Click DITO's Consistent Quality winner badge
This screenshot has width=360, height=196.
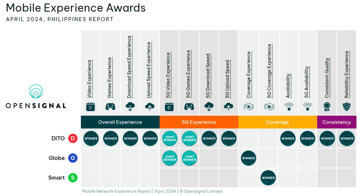[x=327, y=138]
